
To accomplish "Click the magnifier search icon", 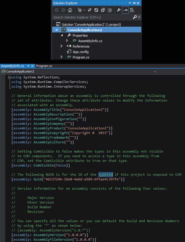I will 135,17.
